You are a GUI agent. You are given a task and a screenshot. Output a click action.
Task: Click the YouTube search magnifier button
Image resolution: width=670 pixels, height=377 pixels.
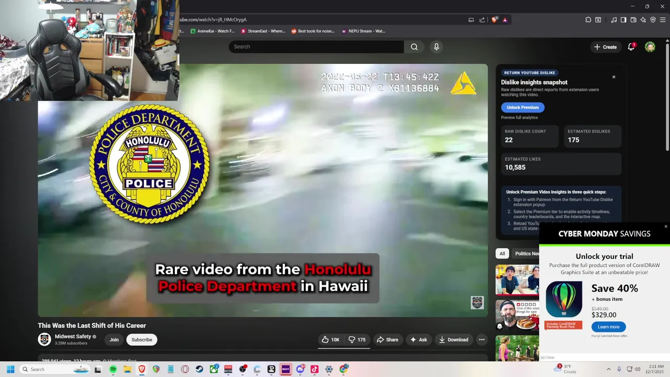click(414, 47)
